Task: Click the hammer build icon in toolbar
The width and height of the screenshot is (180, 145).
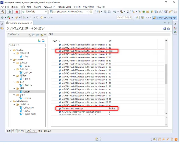Action: click(x=3, y=12)
